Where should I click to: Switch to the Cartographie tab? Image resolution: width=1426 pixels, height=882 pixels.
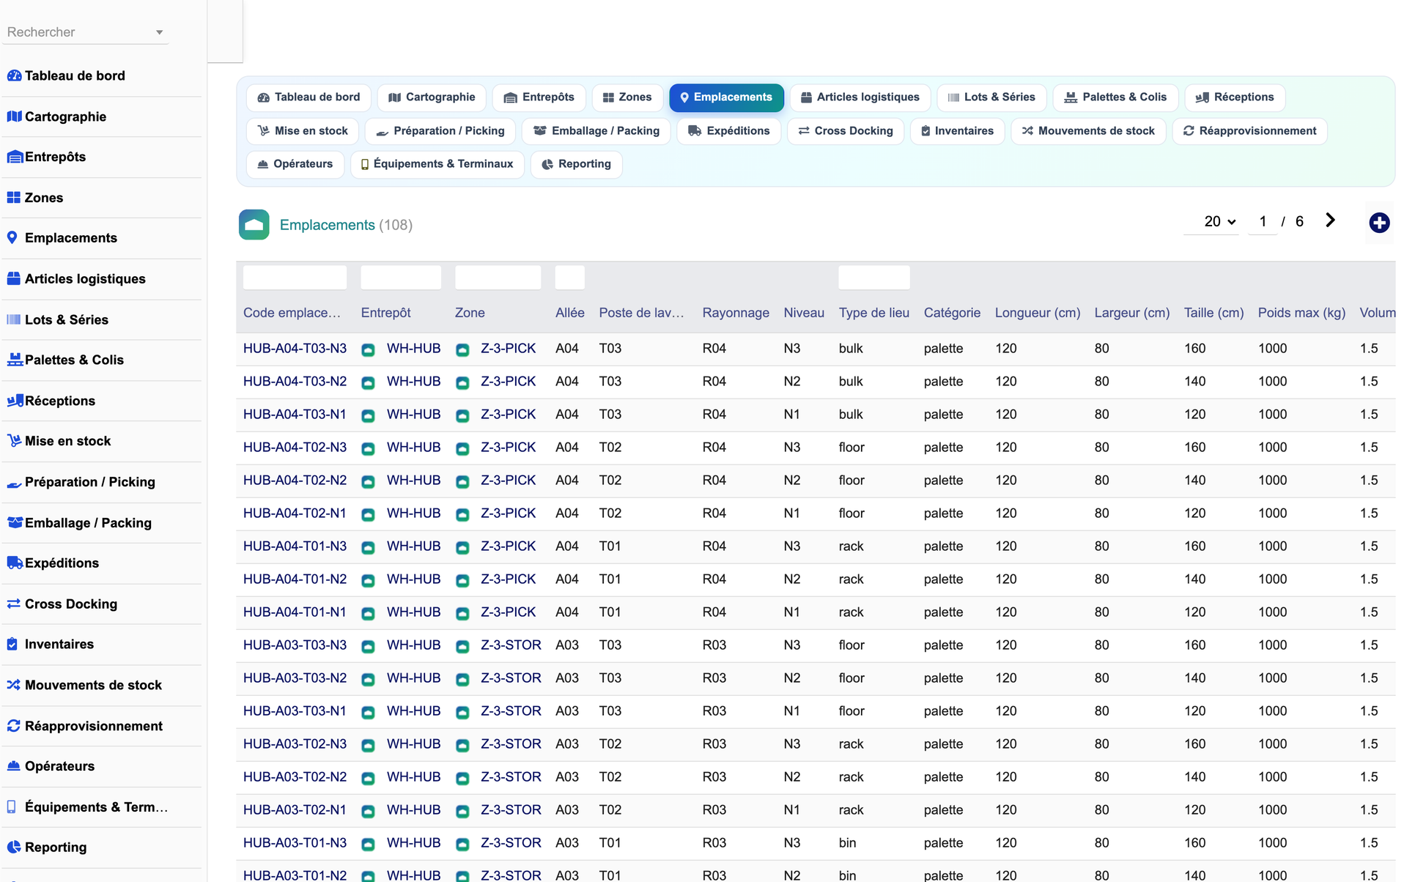point(432,97)
